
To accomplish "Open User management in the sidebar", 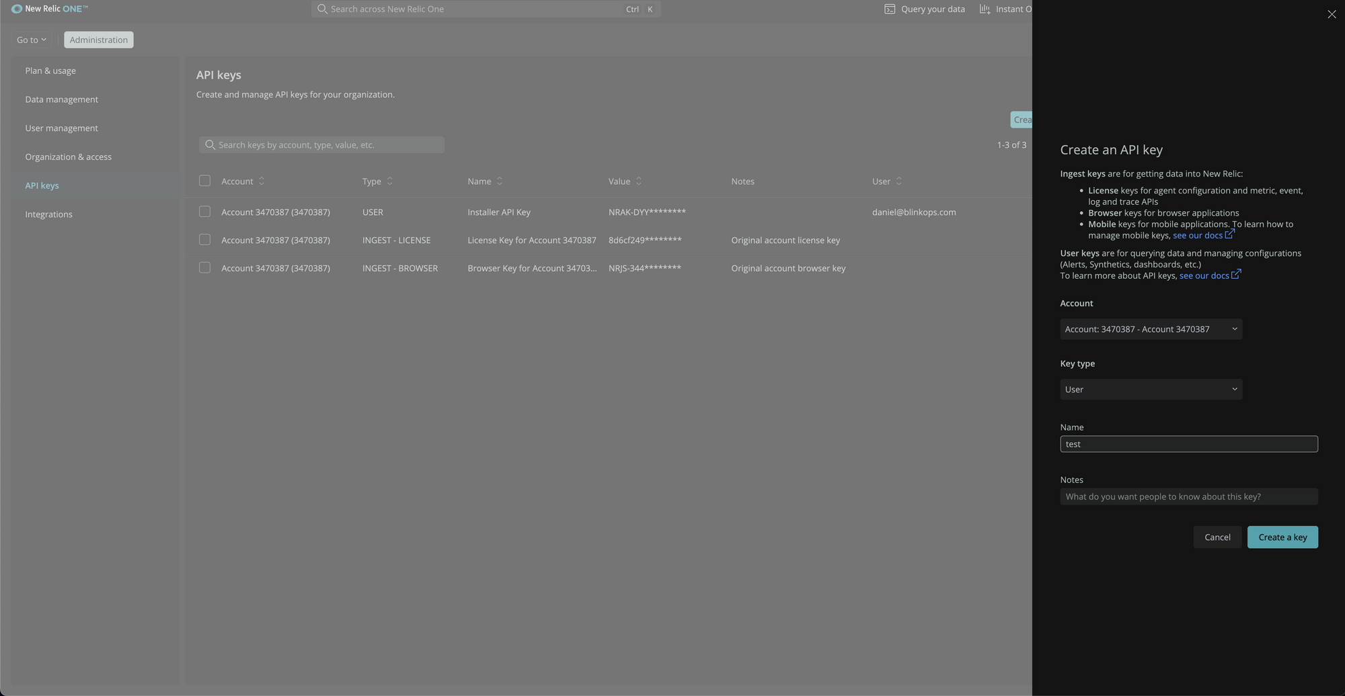I will coord(61,128).
